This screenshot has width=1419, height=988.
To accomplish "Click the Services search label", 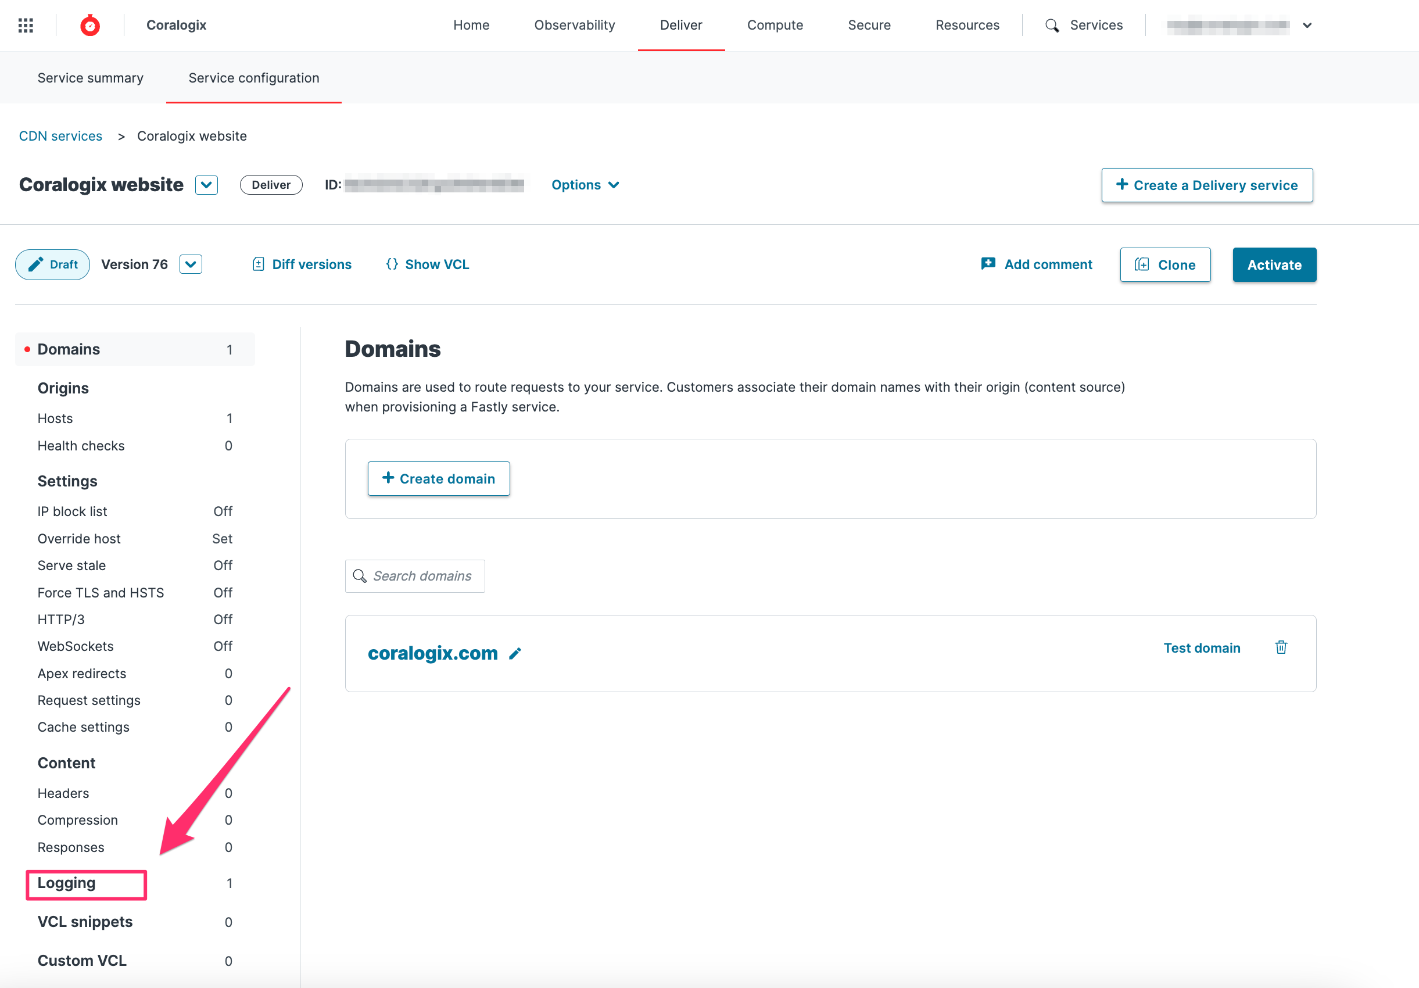I will tap(1096, 26).
